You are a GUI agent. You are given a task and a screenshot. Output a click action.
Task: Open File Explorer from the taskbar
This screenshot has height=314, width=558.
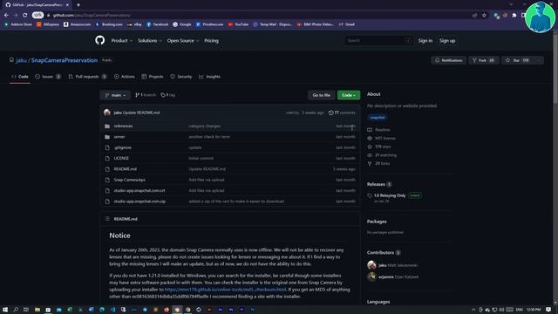(x=37, y=310)
